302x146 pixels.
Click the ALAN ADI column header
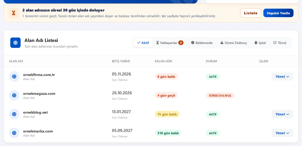[x=16, y=61]
